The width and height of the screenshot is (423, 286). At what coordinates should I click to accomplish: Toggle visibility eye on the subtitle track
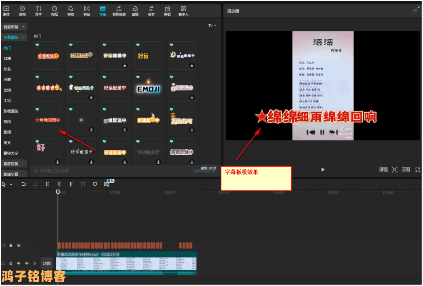pos(19,246)
